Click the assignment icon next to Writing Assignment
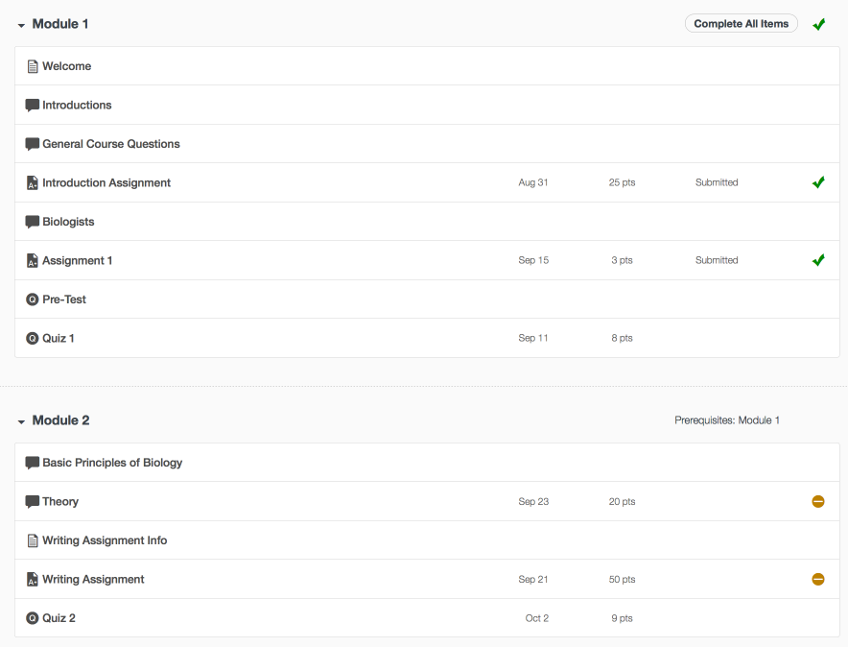 pyautogui.click(x=32, y=579)
